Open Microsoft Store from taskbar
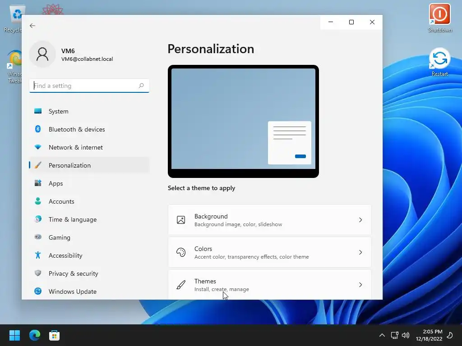The height and width of the screenshot is (346, 462). tap(54, 335)
